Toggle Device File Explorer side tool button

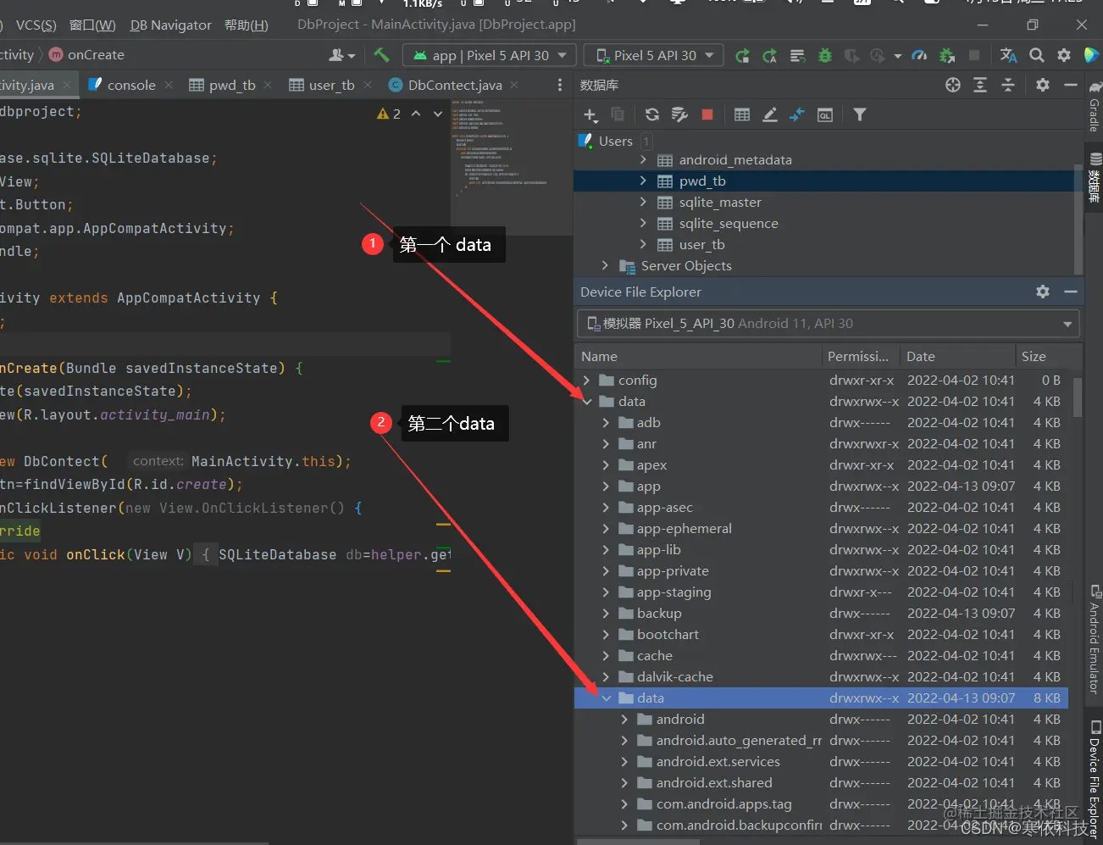coord(1095,780)
